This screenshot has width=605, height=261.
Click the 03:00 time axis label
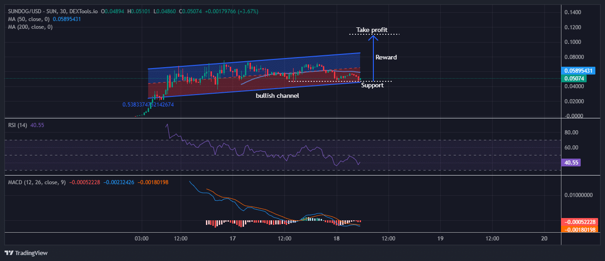point(141,239)
